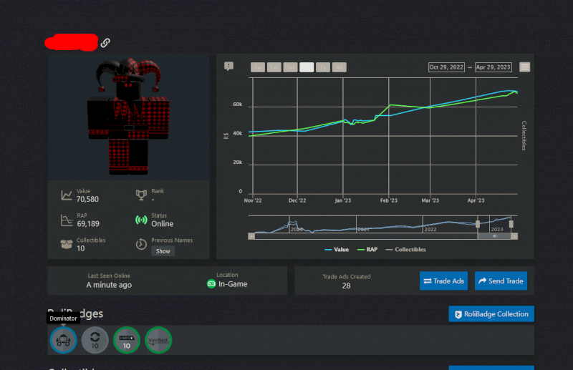Open Trade Ads
573x370 pixels.
(443, 281)
